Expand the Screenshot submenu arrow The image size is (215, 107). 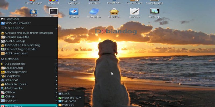pyautogui.click(x=56, y=28)
